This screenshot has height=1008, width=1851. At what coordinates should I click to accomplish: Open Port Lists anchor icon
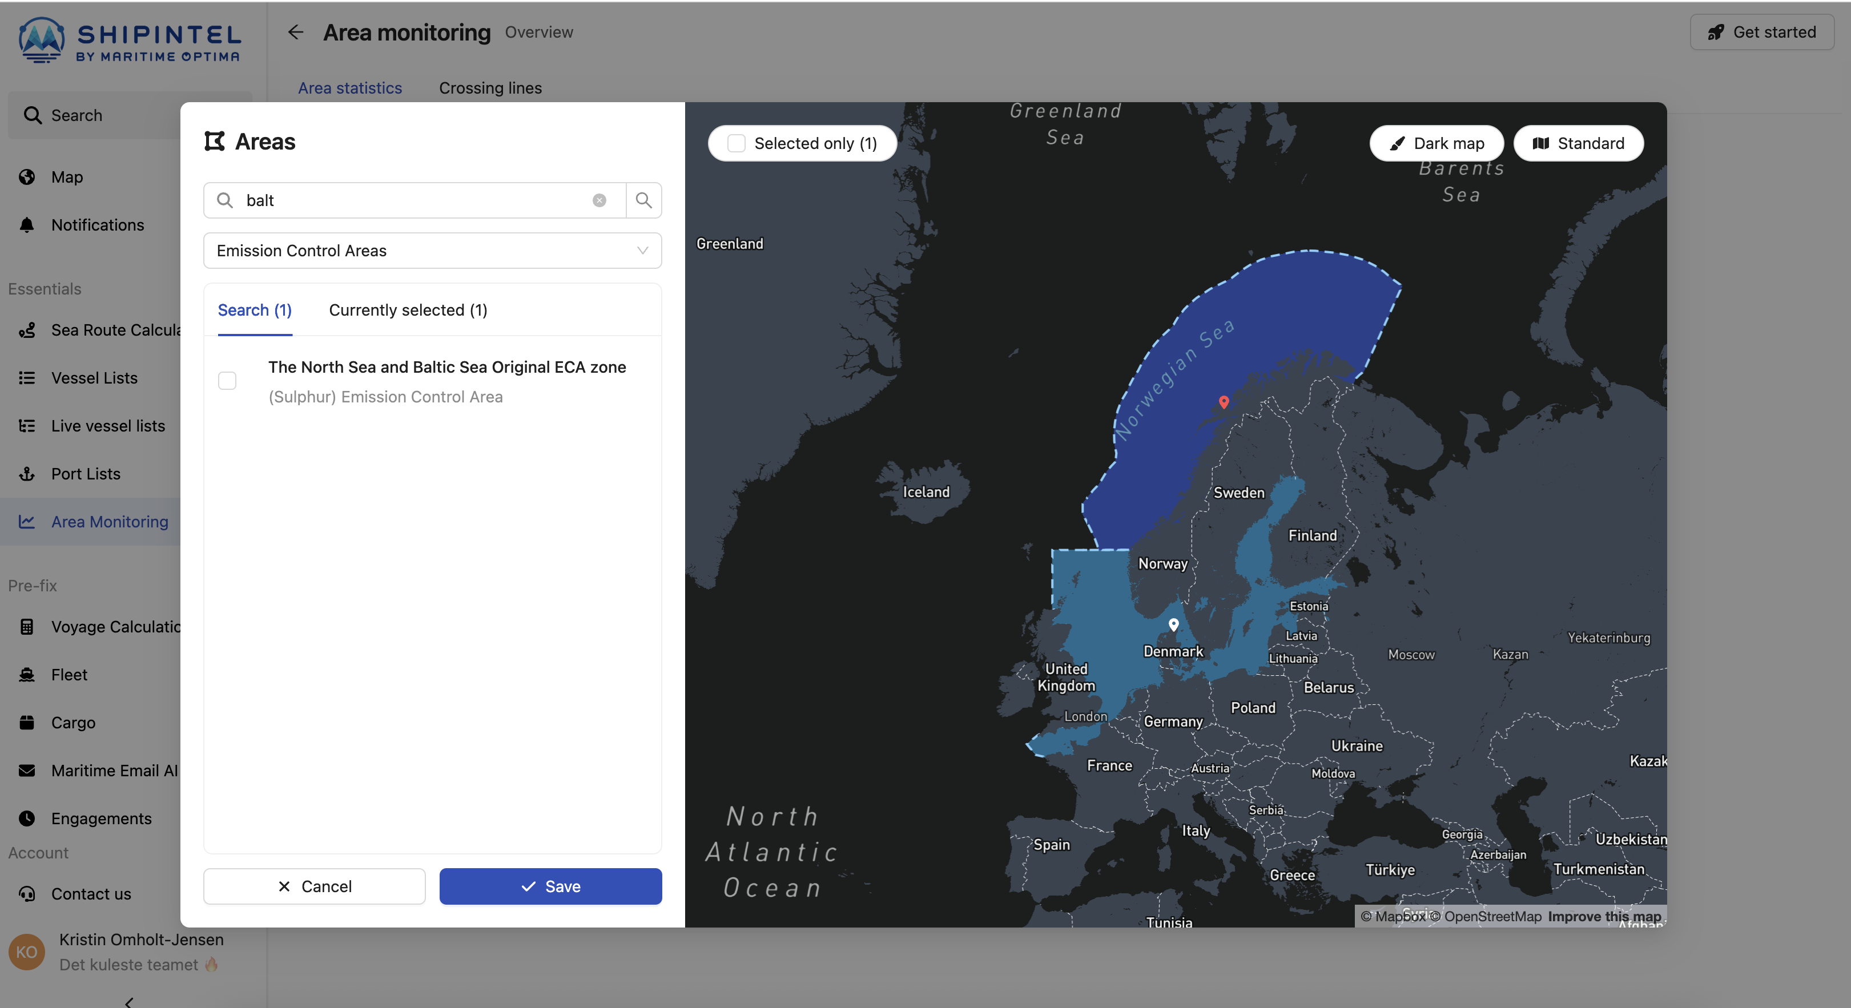(x=27, y=474)
